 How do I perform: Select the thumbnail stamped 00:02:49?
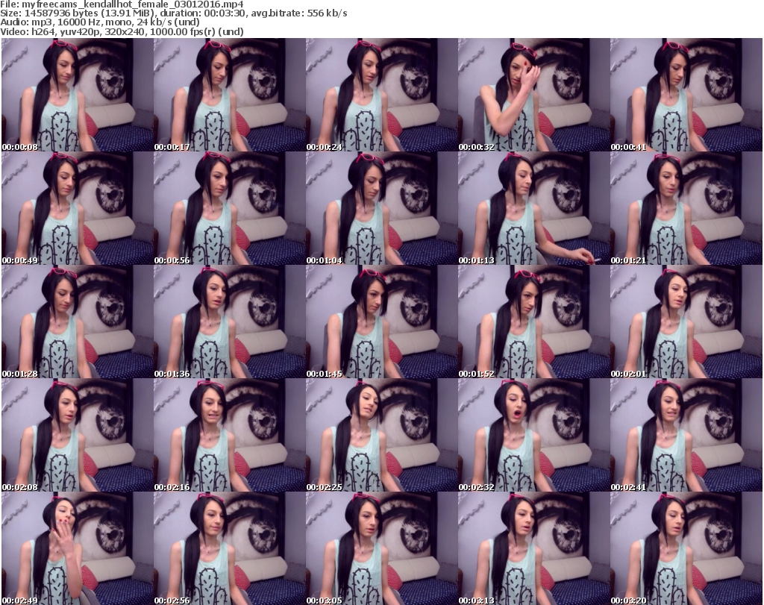point(77,548)
